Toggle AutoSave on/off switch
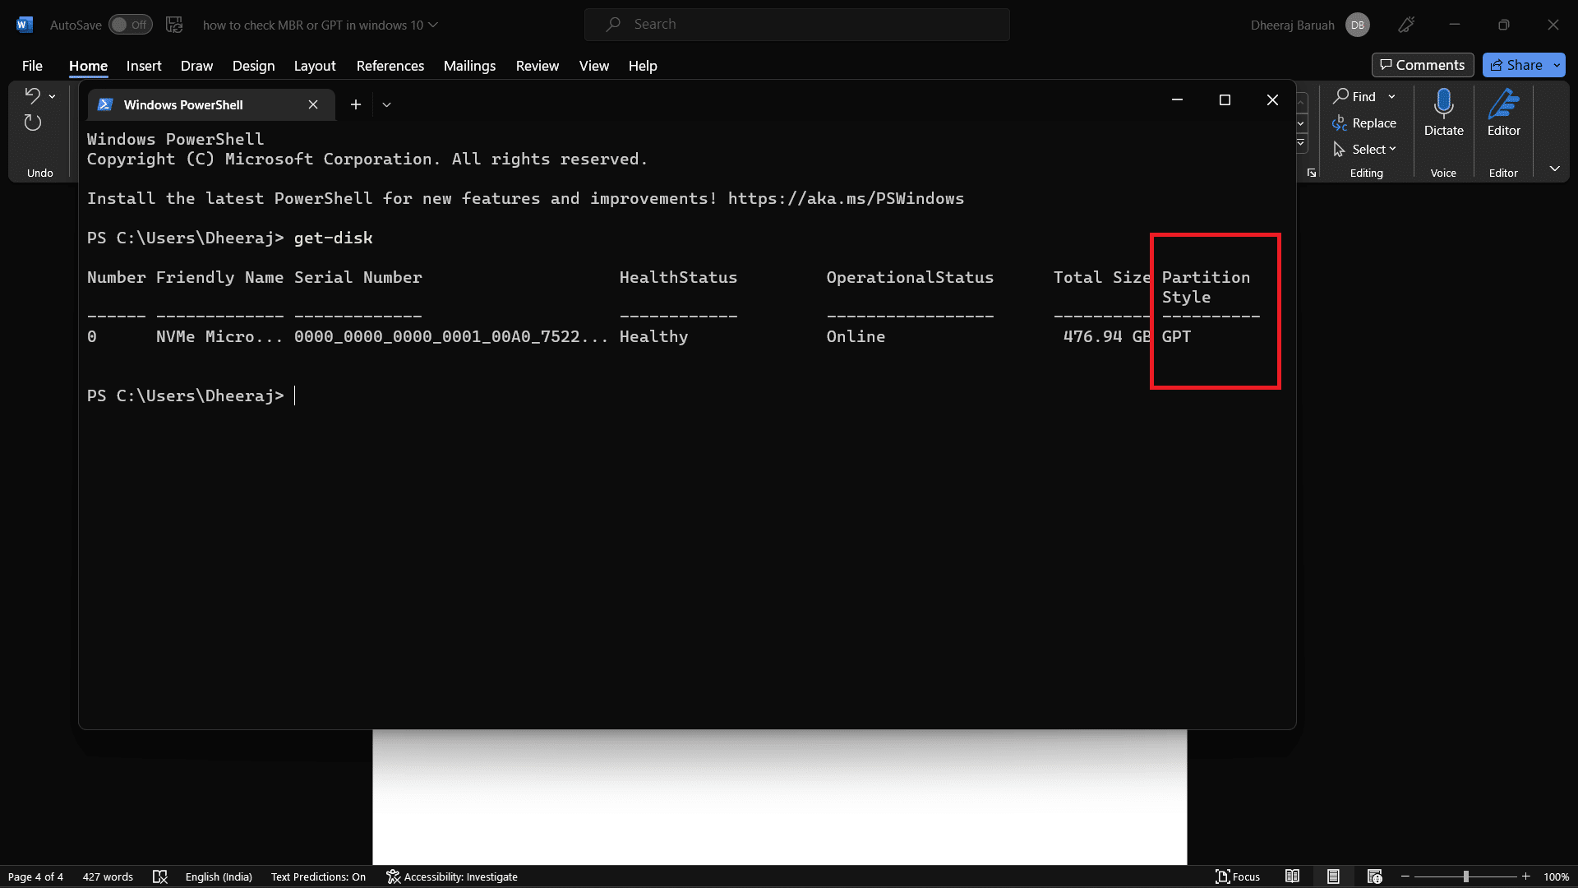Screen dimensions: 1578x888 [128, 24]
